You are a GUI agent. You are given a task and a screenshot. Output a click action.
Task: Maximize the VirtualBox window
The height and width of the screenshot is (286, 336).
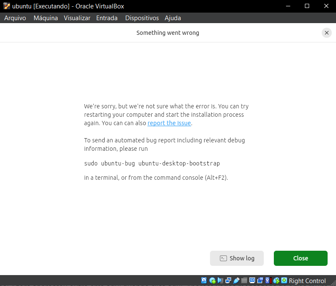point(307,6)
